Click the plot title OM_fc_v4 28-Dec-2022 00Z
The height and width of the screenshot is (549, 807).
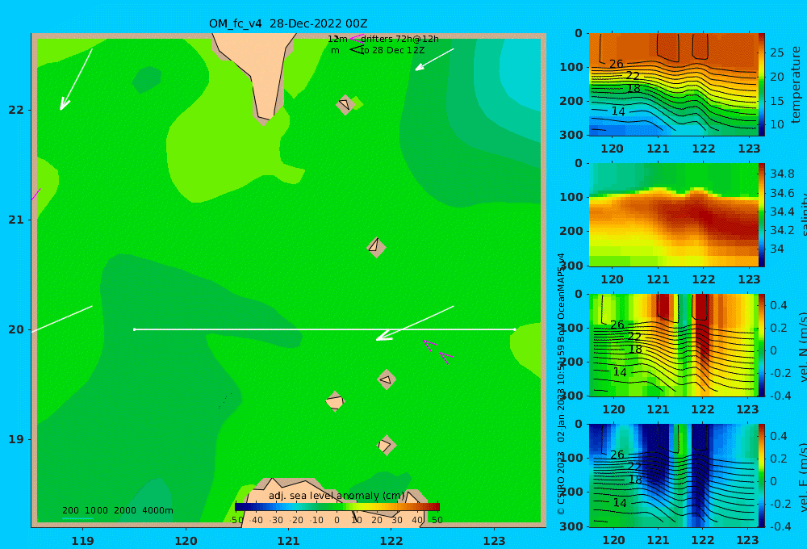(288, 23)
